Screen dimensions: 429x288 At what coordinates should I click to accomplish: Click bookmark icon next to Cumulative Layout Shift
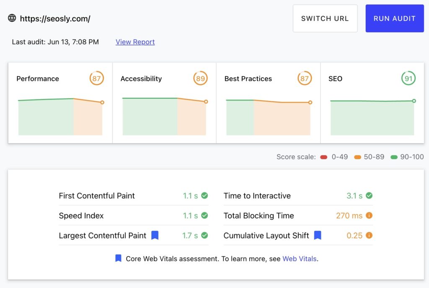[x=318, y=235]
